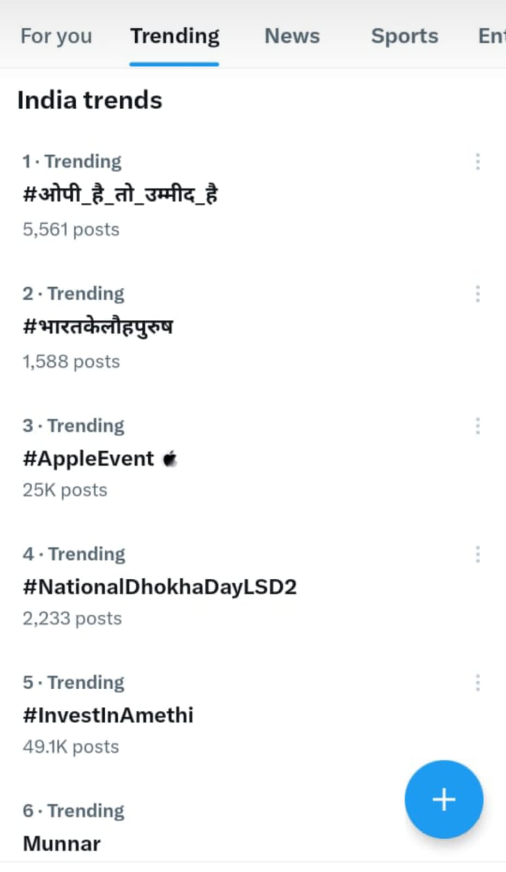Open more options for #NationalDhokhaDayLSD2 trend
This screenshot has height=872, width=506.
pos(478,554)
